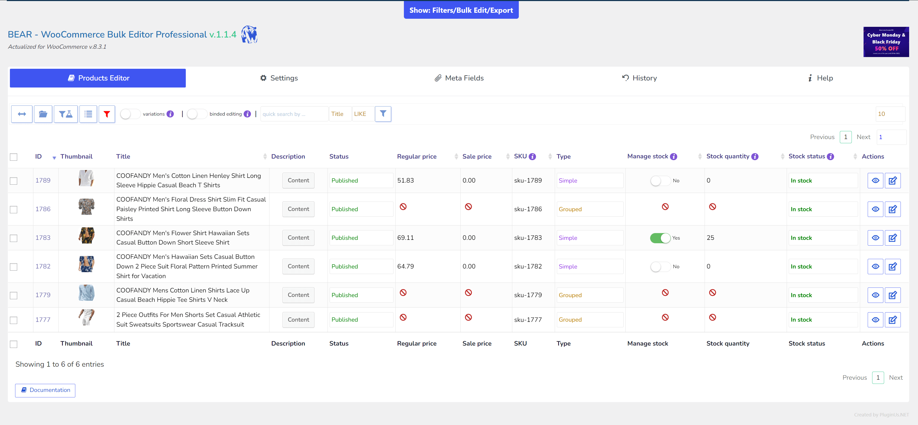Click the list columns toolbar icon
Screen dimensions: 918x425
pyautogui.click(x=88, y=114)
